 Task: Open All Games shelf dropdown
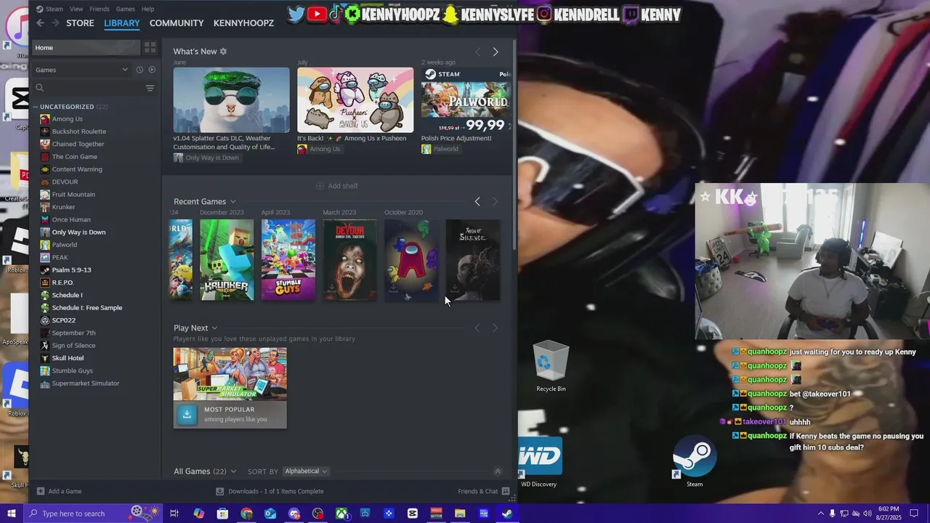coord(232,471)
